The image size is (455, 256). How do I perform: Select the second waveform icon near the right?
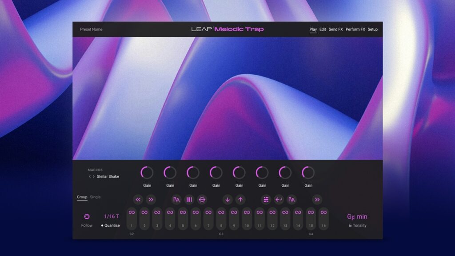click(x=292, y=200)
